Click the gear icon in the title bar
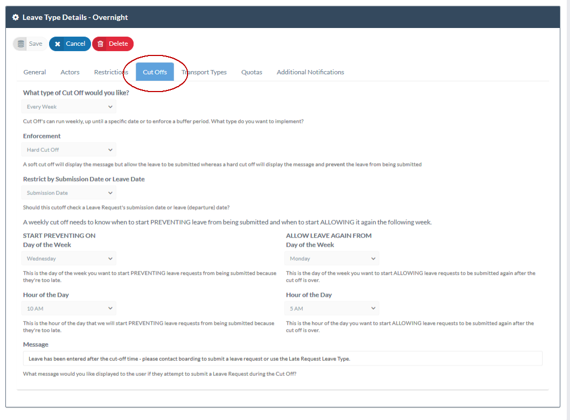Screen dimensions: 570x420 (15, 17)
